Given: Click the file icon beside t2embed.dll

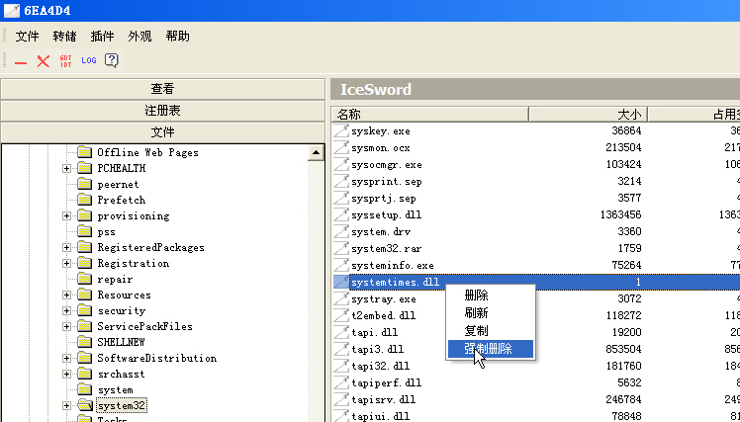Looking at the screenshot, I should 340,315.
